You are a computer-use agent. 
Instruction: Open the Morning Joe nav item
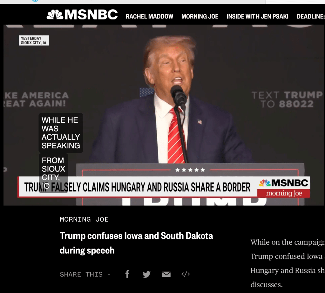coord(200,17)
